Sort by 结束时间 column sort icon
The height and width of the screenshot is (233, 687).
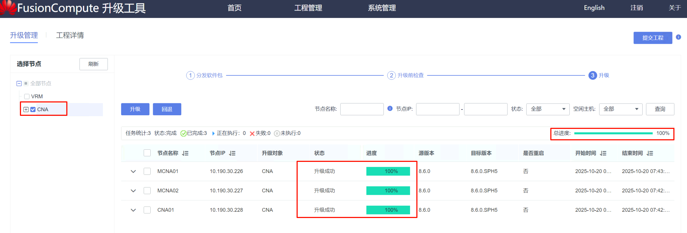coord(650,153)
